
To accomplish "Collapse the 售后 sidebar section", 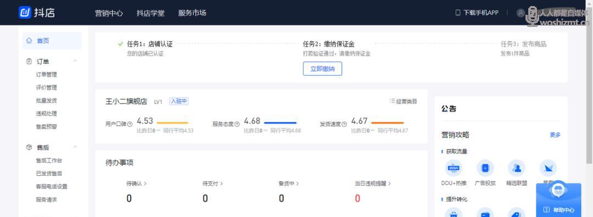I will tap(75, 147).
